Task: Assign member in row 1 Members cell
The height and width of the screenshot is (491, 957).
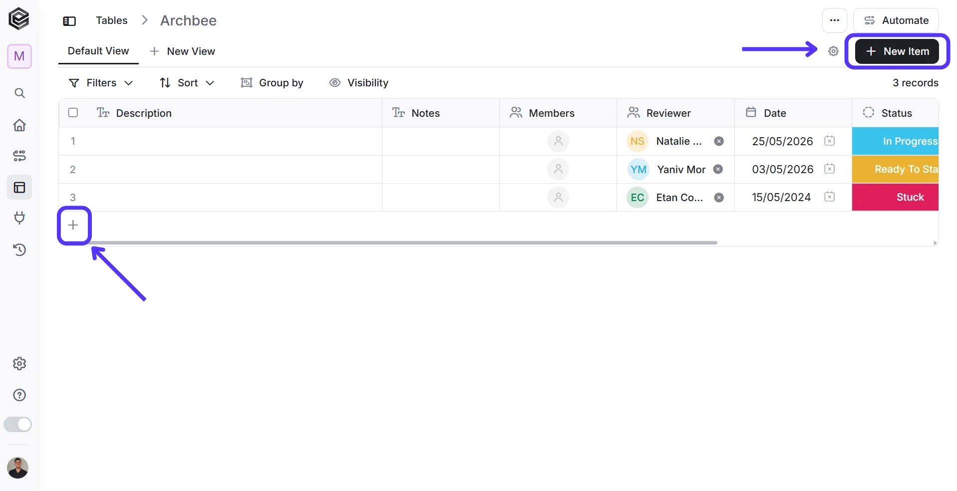Action: tap(558, 141)
